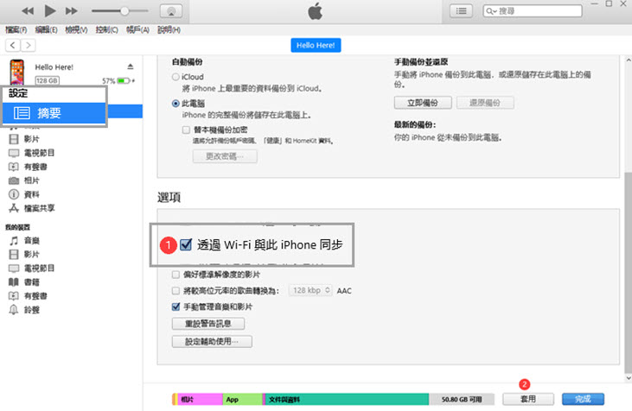This screenshot has height=411, width=632.
Task: Open the 說明(H) menu
Action: click(169, 29)
